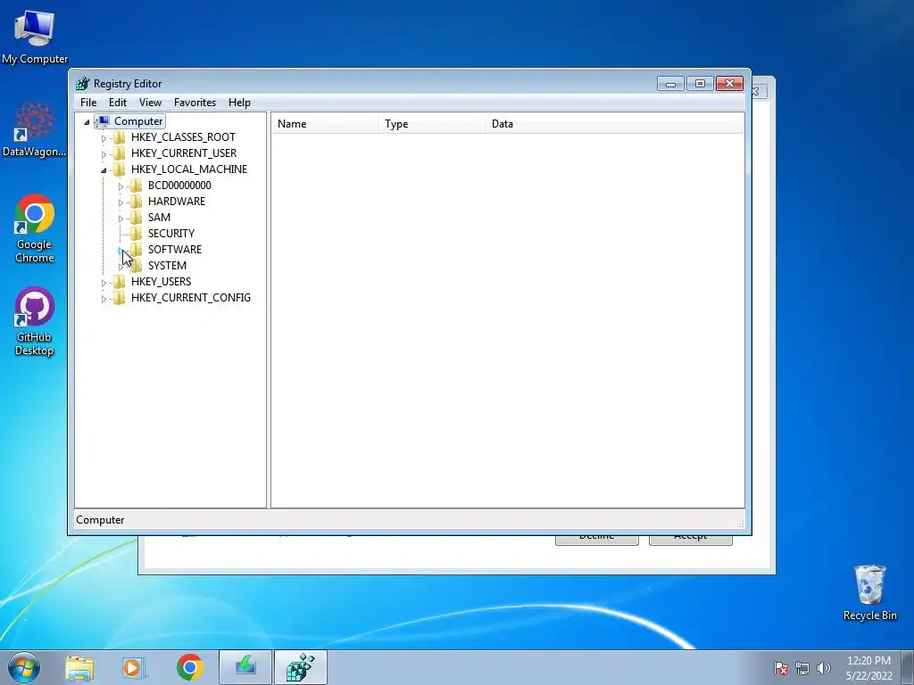Open the File menu
Viewport: 914px width, 685px height.
[88, 103]
